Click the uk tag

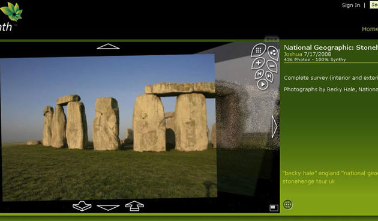click(331, 181)
